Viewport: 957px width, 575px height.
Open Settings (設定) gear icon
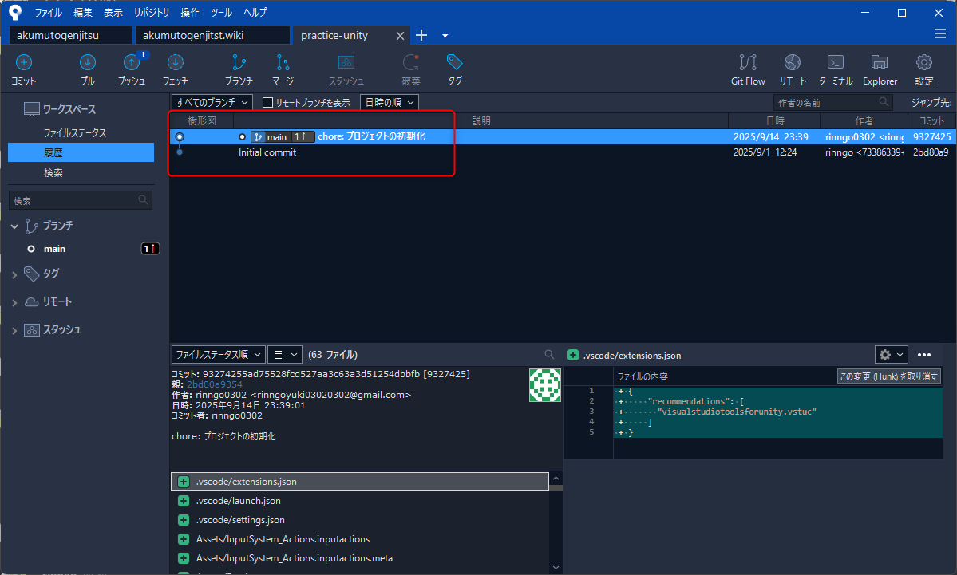tap(924, 62)
